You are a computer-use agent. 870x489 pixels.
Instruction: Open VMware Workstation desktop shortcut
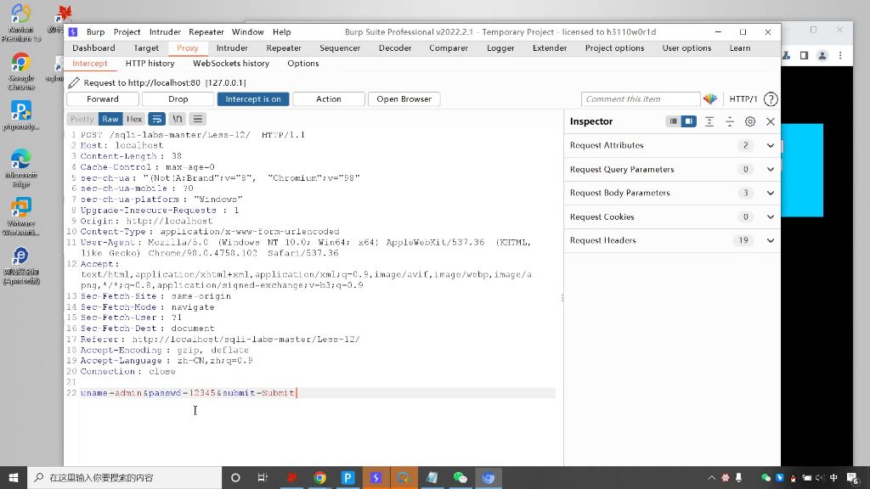tap(21, 216)
